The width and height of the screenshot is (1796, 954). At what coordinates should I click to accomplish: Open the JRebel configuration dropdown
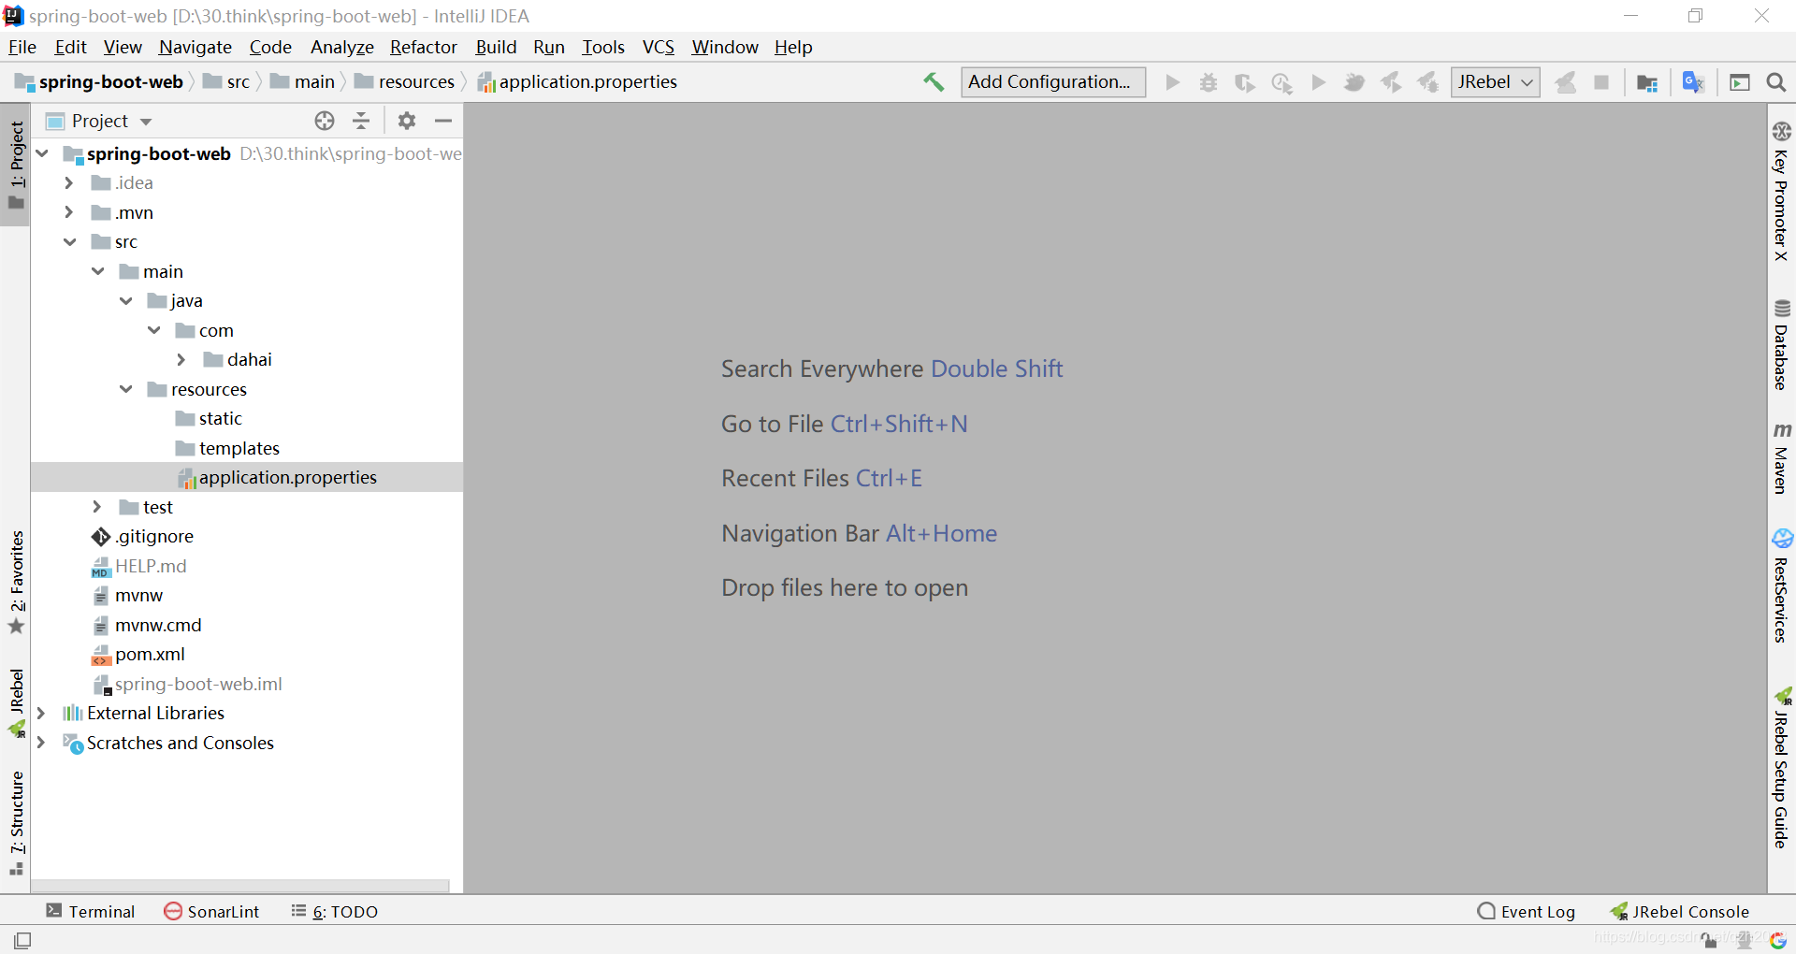1495,82
